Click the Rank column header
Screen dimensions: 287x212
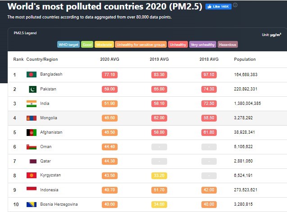click(18, 59)
